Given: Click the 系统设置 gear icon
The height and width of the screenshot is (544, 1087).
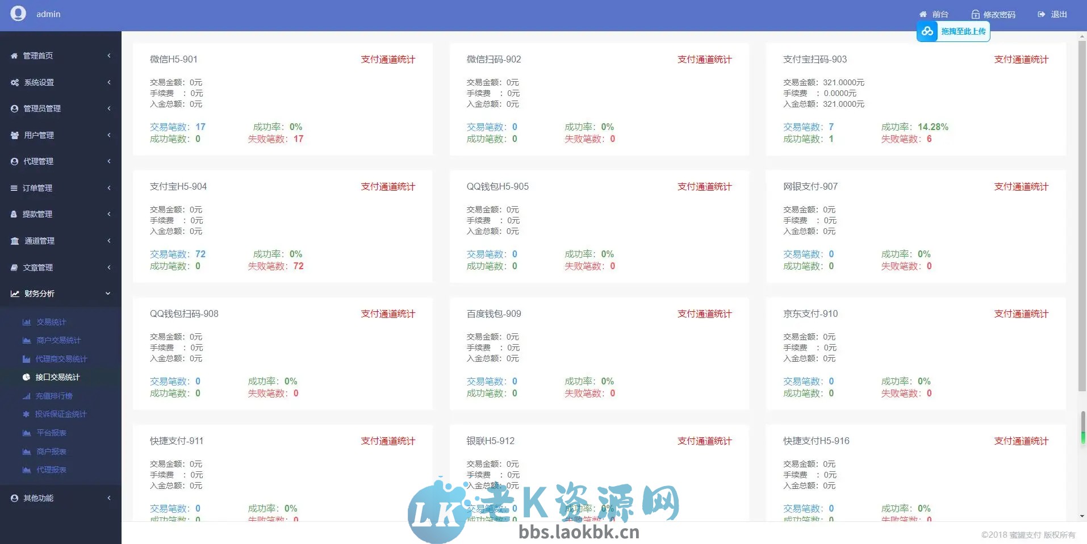Looking at the screenshot, I should tap(14, 82).
